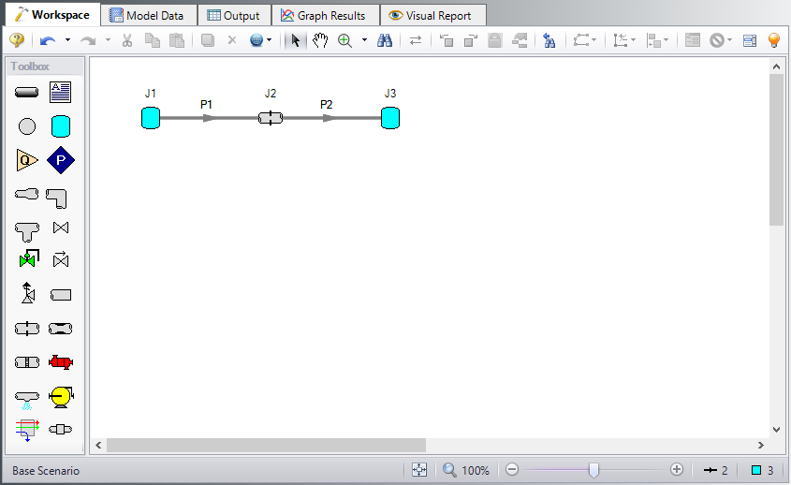Select the Pipe drawing tool in Toolbox
The height and width of the screenshot is (485, 791).
[x=26, y=92]
